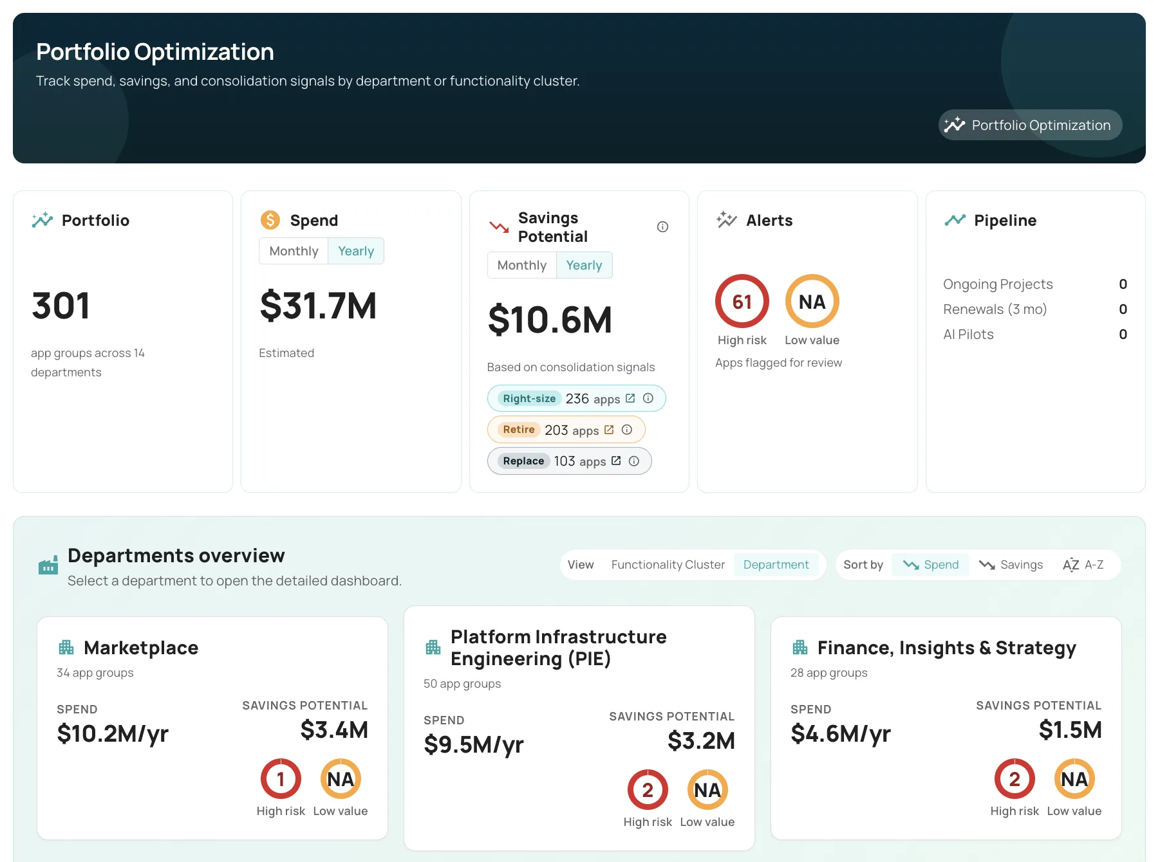Switch view to Department
The width and height of the screenshot is (1160, 862).
click(x=776, y=564)
